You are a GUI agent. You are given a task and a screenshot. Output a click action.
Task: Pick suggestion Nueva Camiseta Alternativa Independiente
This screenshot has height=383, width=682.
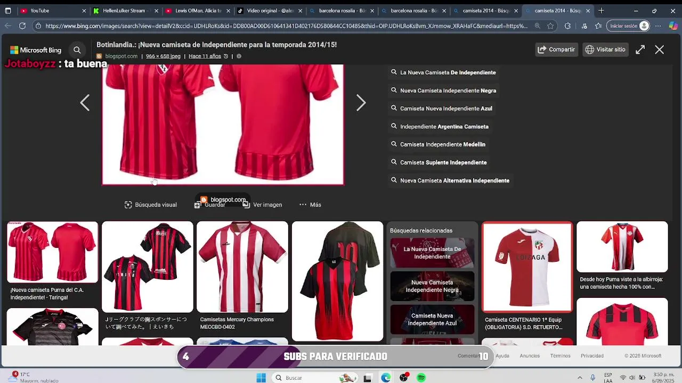tap(450, 180)
